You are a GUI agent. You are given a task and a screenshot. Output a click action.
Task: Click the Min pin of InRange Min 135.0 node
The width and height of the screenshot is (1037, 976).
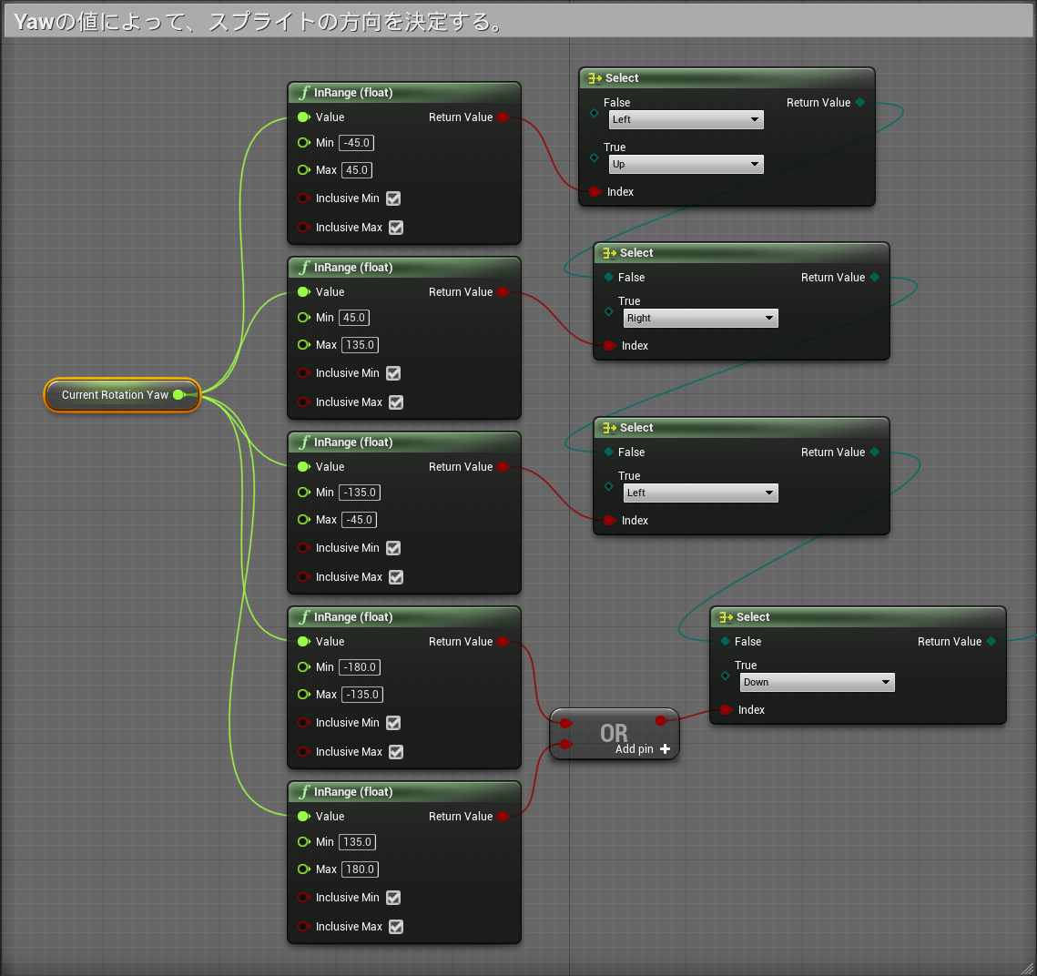[303, 842]
